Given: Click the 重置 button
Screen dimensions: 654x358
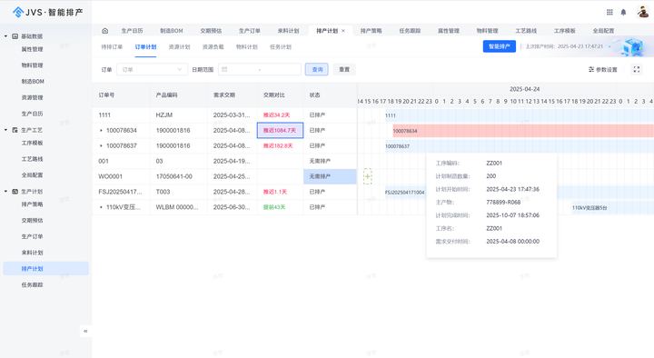Looking at the screenshot, I should click(x=344, y=70).
